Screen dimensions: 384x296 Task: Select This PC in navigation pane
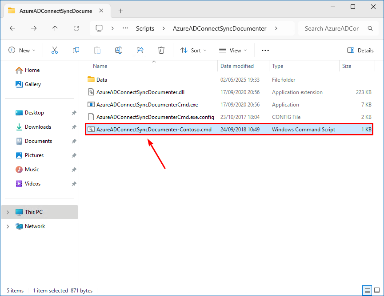(x=40, y=212)
